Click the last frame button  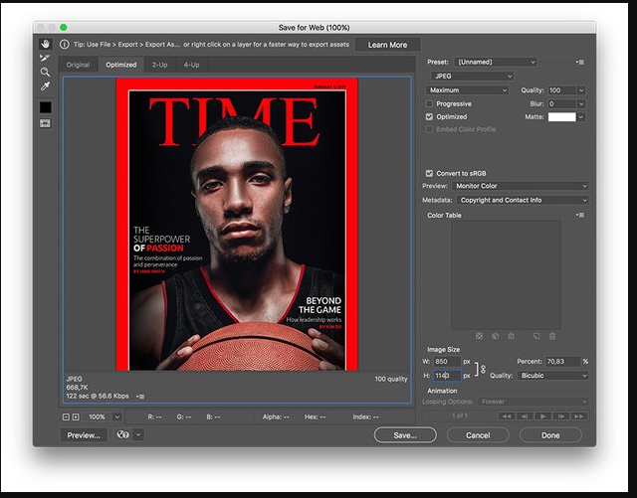point(579,416)
